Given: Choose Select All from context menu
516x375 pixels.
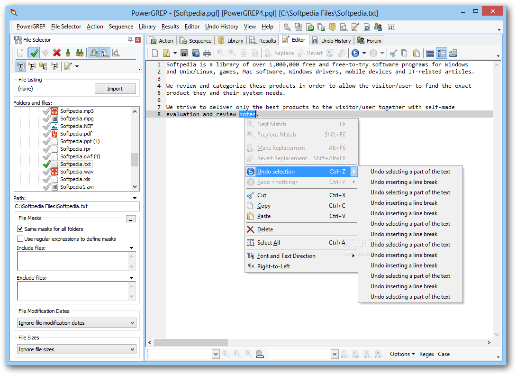Looking at the screenshot, I should (x=301, y=243).
